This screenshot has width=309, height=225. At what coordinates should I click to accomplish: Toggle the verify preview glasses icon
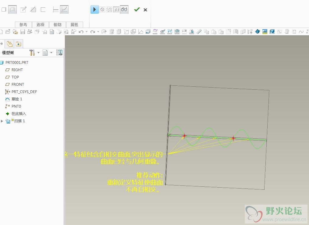point(124,9)
